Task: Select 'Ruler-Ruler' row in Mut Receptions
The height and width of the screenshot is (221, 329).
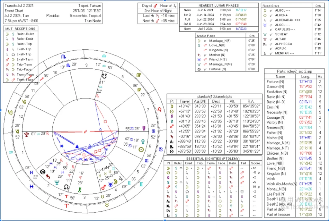Action: click(x=25, y=34)
